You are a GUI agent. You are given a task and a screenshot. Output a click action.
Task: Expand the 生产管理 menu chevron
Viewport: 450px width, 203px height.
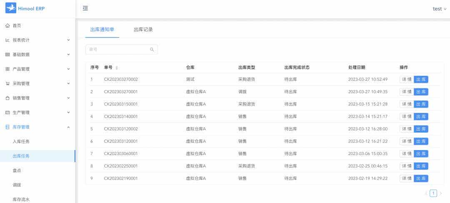click(68, 112)
